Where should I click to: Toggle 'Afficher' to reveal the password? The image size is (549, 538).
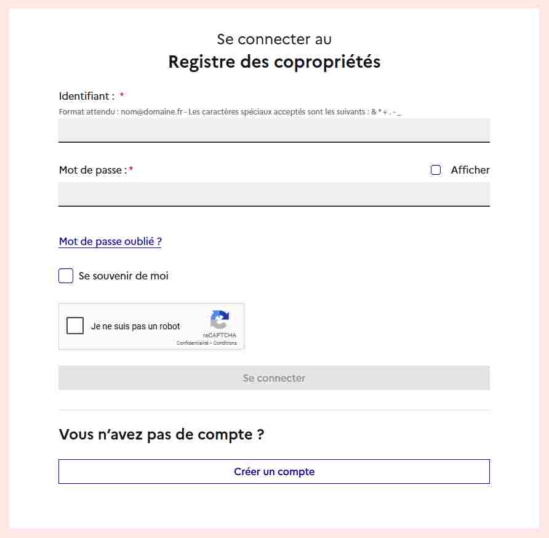point(436,170)
